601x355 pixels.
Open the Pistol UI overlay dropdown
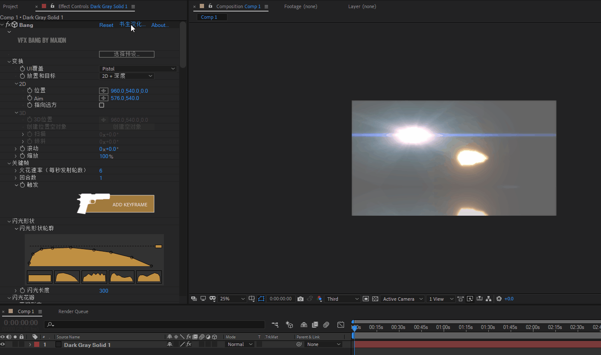tap(138, 69)
